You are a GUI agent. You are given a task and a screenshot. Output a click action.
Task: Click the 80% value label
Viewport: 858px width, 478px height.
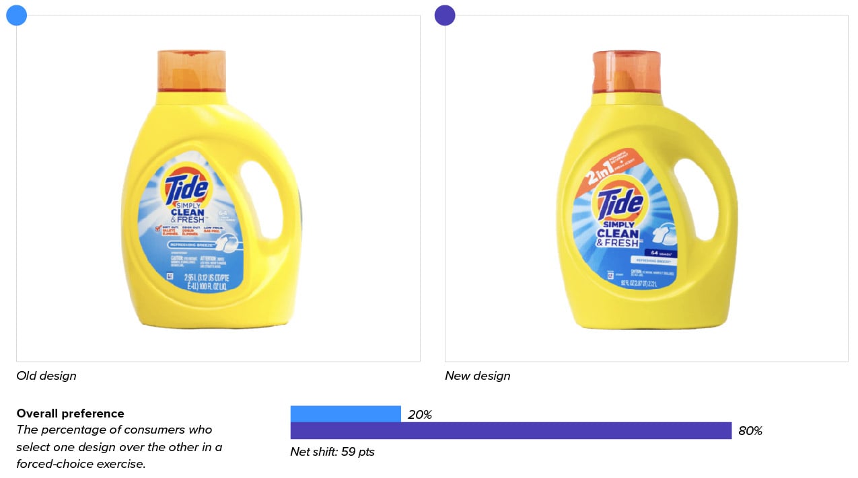[750, 431]
